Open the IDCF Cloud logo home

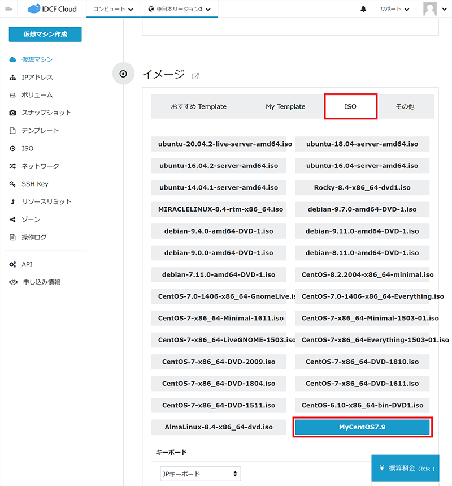[x=52, y=9]
